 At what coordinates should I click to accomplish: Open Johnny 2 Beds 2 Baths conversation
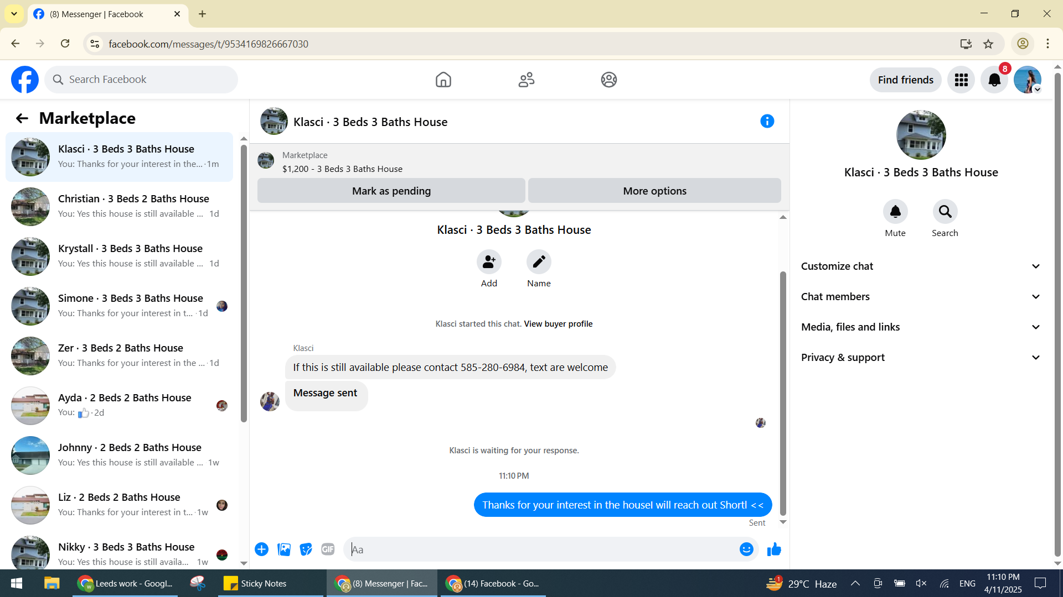pos(119,455)
